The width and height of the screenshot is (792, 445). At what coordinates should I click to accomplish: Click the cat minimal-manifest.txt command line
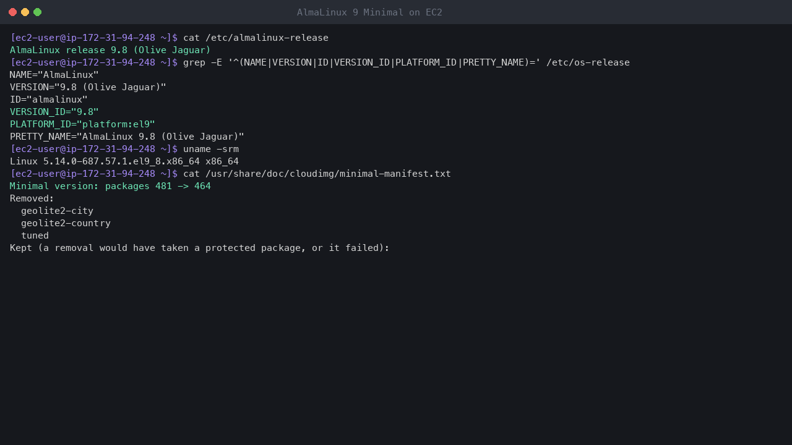coord(230,174)
